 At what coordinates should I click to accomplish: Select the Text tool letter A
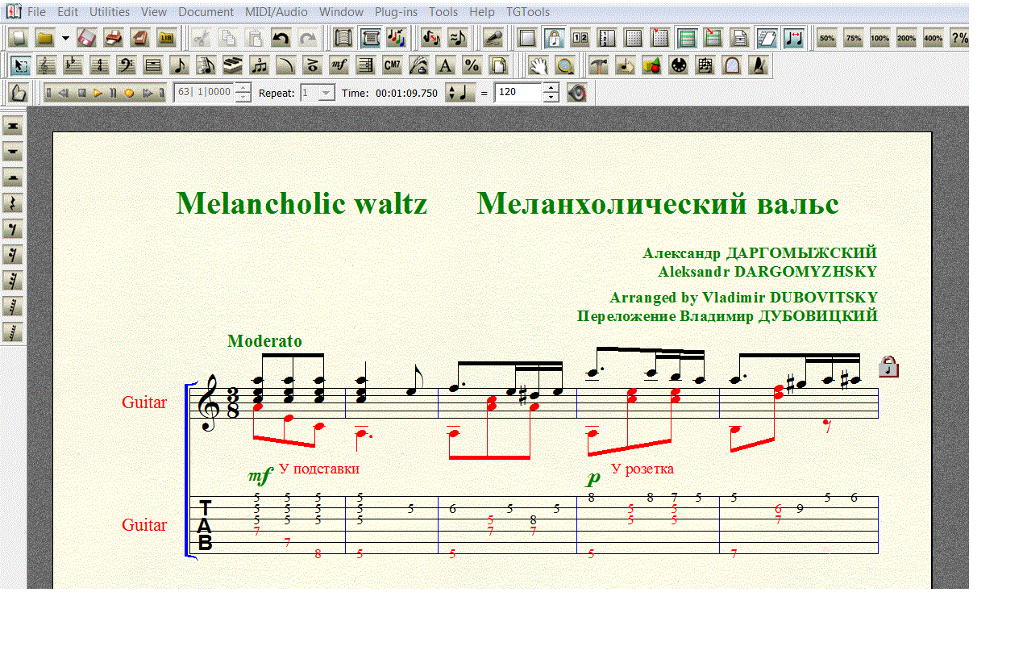coord(446,65)
